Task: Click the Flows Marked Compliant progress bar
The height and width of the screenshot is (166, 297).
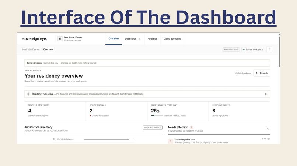Action: click(157, 115)
